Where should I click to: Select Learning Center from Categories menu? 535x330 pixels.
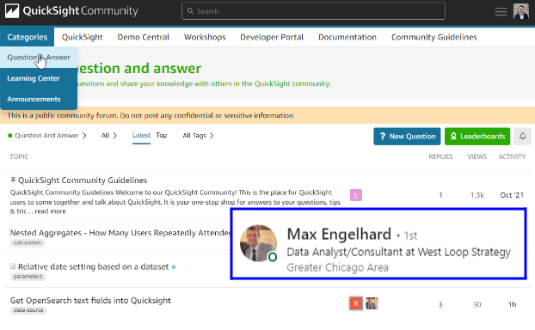(34, 78)
